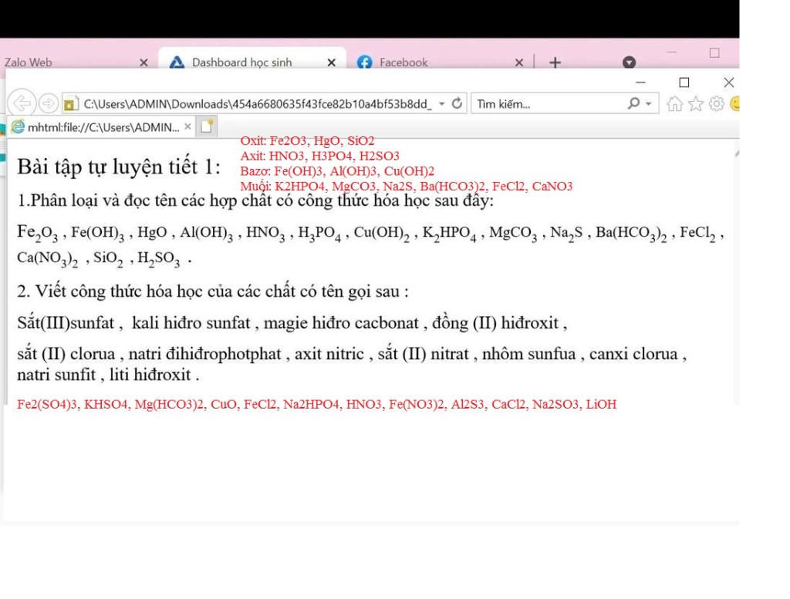The height and width of the screenshot is (599, 790).
Task: Click the red answer 'Fe2(SO4)3' at bottom
Action: coord(47,404)
